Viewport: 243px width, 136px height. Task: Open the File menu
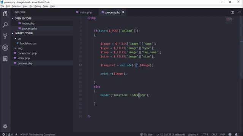point(2,6)
